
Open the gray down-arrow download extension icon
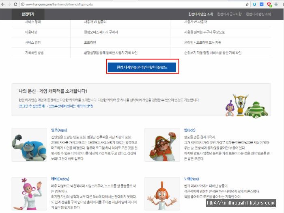click(x=276, y=4)
